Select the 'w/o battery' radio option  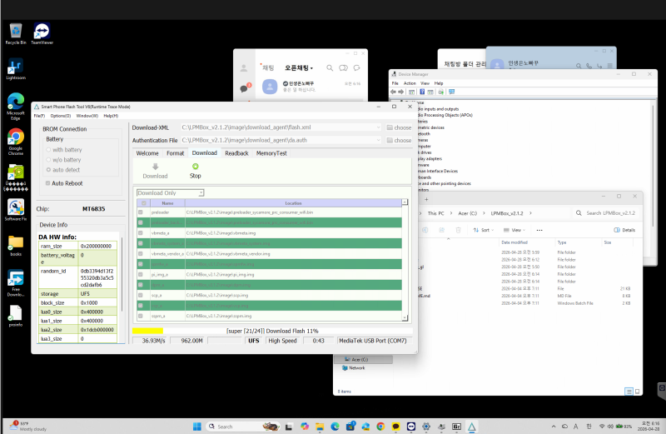[48, 160]
